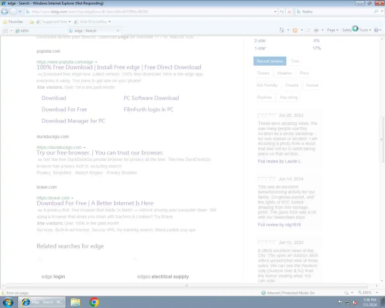Open the Suggested Sites favorites item

coord(54,22)
